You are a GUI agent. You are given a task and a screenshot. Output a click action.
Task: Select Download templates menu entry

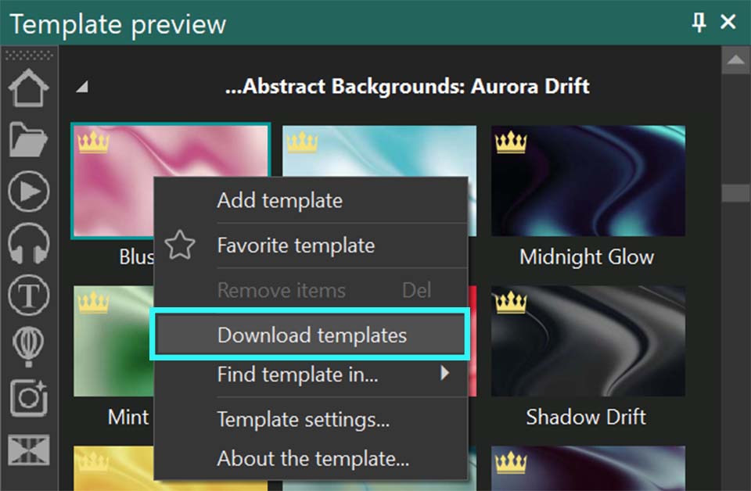click(x=311, y=335)
